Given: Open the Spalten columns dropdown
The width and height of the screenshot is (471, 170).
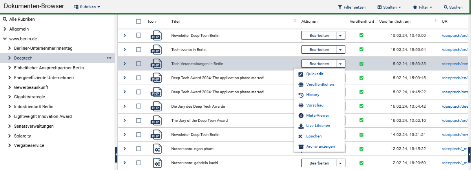Looking at the screenshot, I should coord(389,7).
